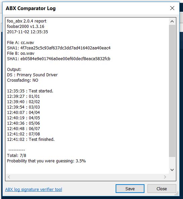Viewport: 183px width, 199px height.
Task: Click the vertical scrollbar thumb
Action: pos(172,91)
